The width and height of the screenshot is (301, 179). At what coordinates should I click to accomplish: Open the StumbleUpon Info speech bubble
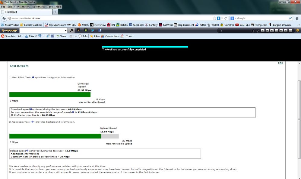(x=83, y=36)
